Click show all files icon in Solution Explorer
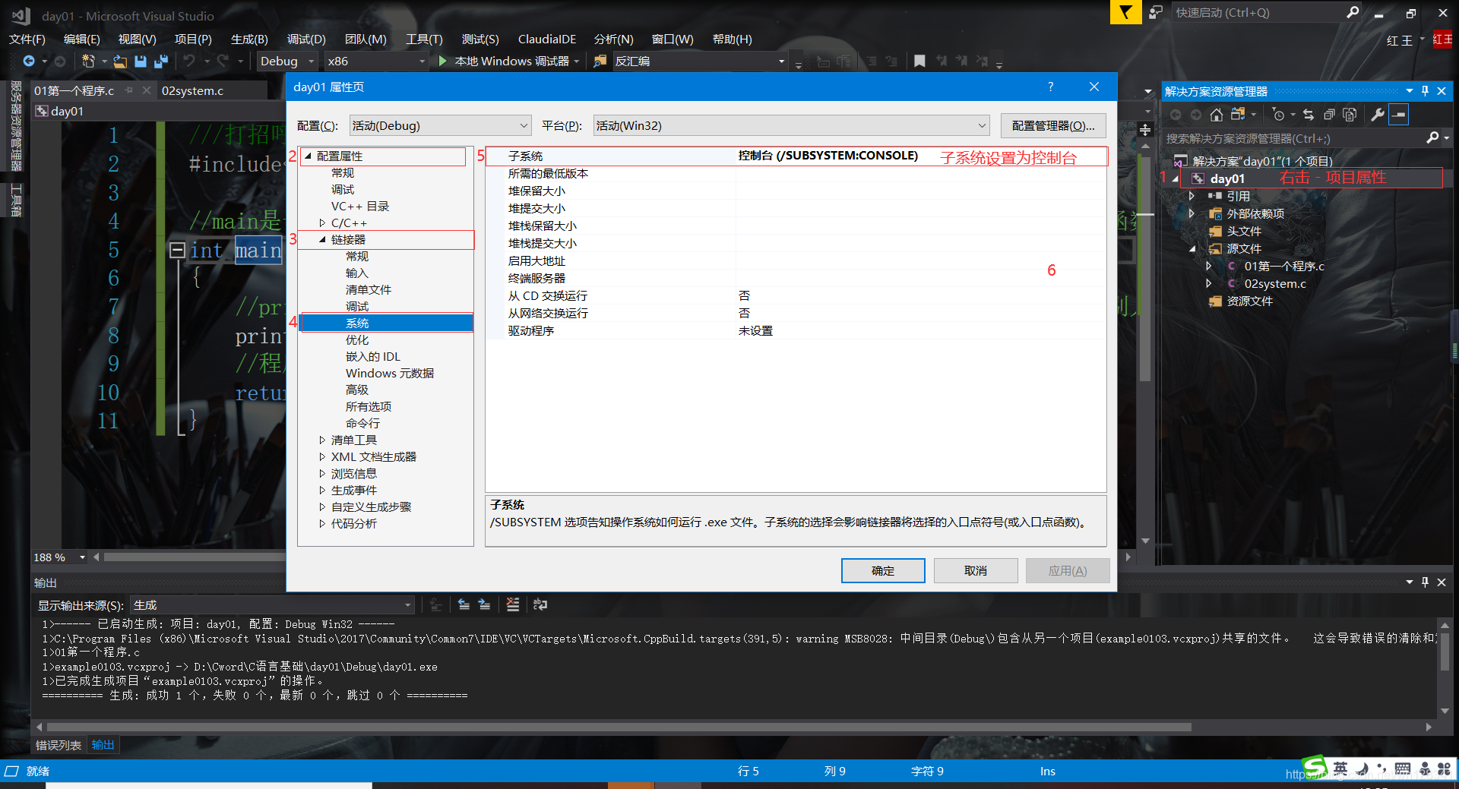This screenshot has height=789, width=1459. [1350, 115]
